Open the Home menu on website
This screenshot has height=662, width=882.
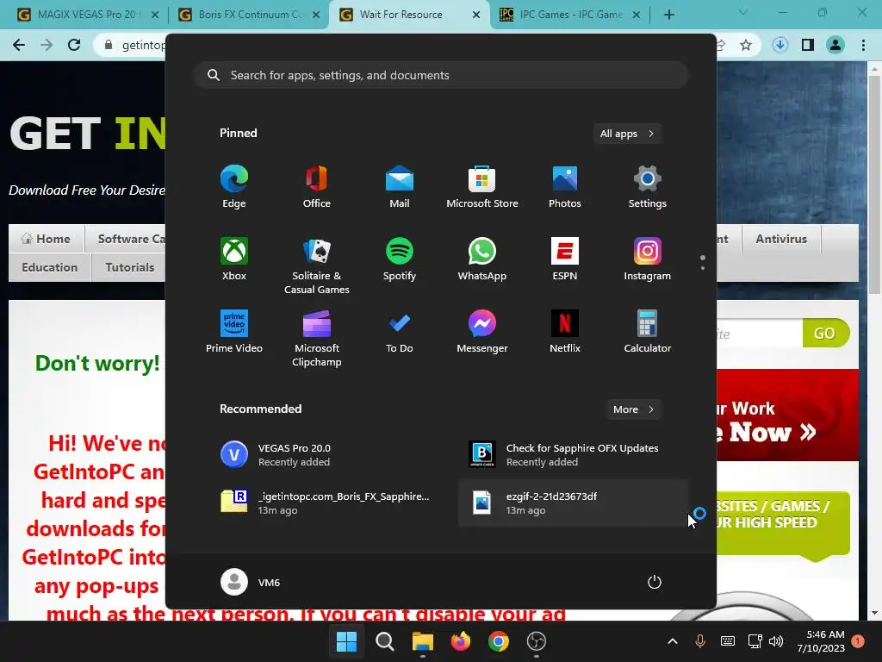click(47, 239)
